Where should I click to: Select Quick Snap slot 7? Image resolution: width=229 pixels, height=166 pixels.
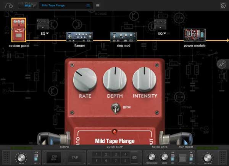click(116, 161)
